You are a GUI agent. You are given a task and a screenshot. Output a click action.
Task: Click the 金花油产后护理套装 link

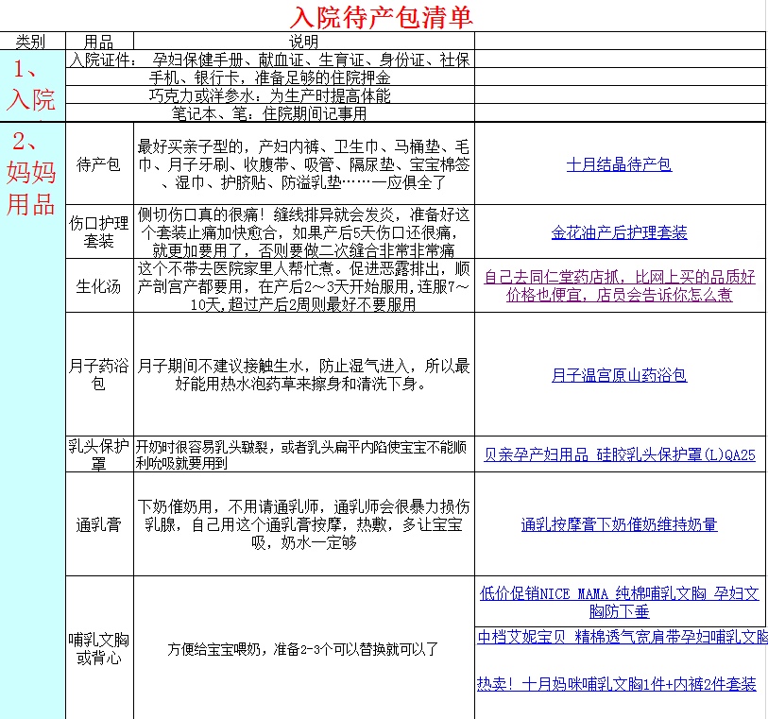[x=619, y=232]
